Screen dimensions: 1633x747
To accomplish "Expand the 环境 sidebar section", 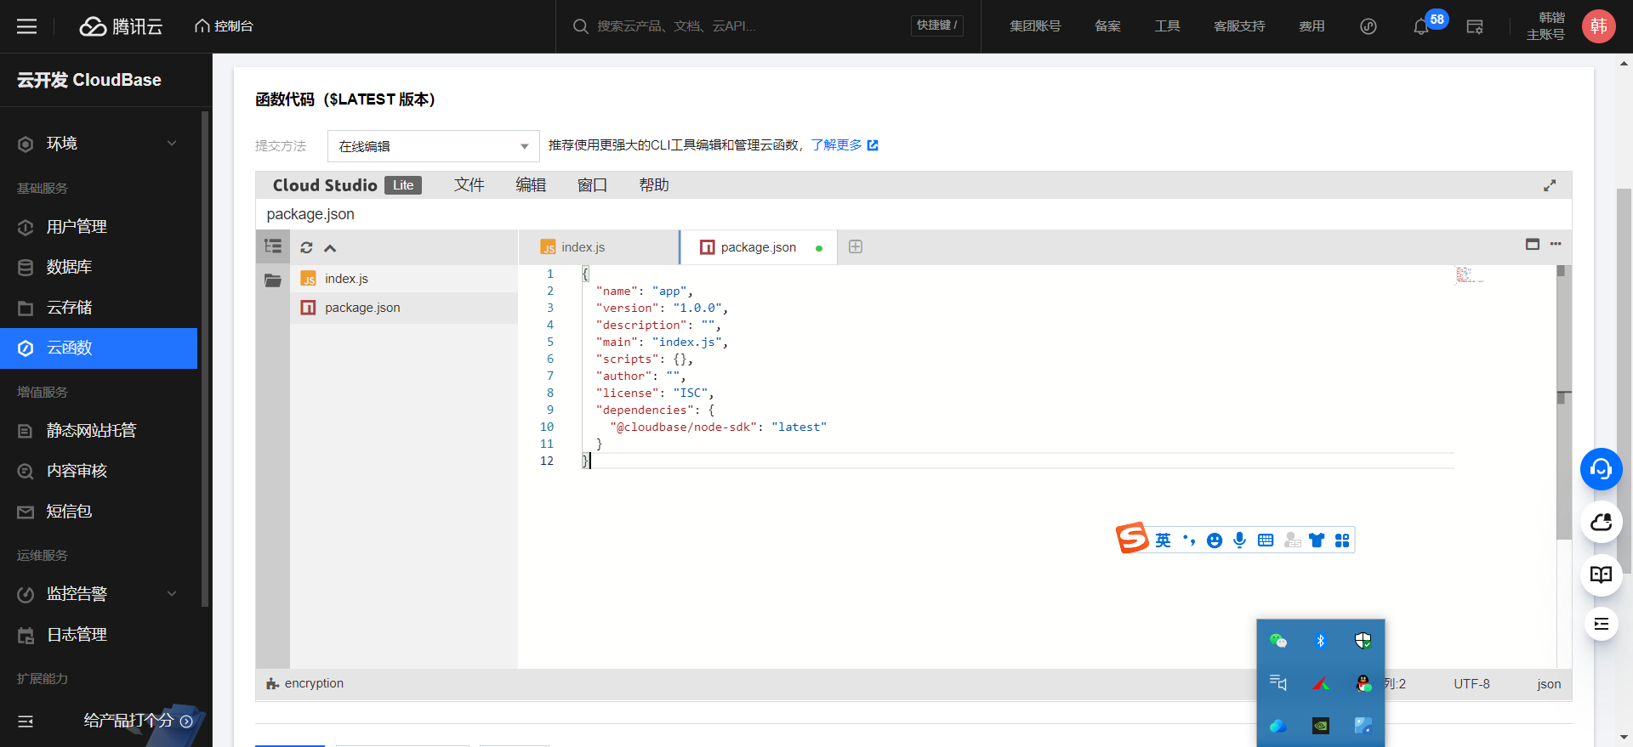I will pyautogui.click(x=99, y=144).
